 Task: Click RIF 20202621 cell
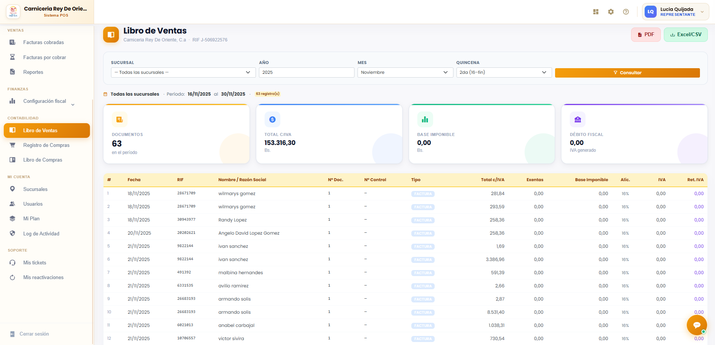click(186, 233)
